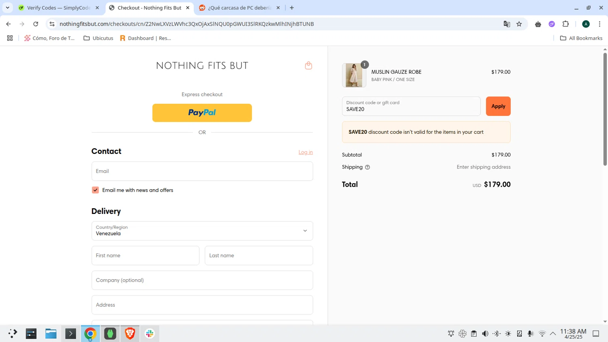Launch the terminal from the taskbar
The height and width of the screenshot is (342, 608).
click(x=71, y=333)
